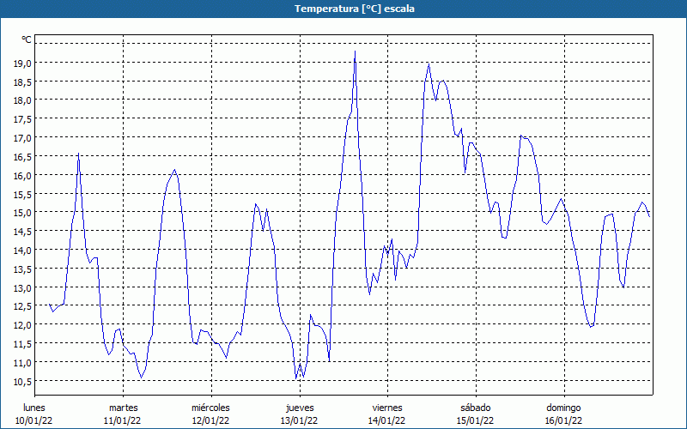
Task: Select the 11,5 axis value
Action: click(23, 344)
